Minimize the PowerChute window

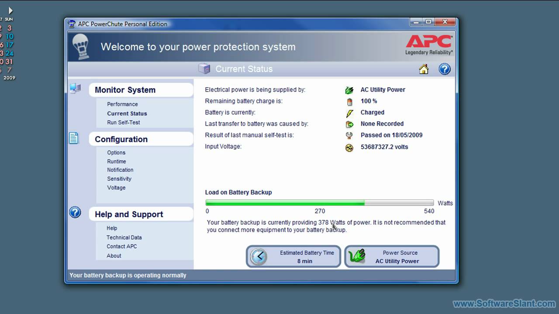(x=417, y=22)
